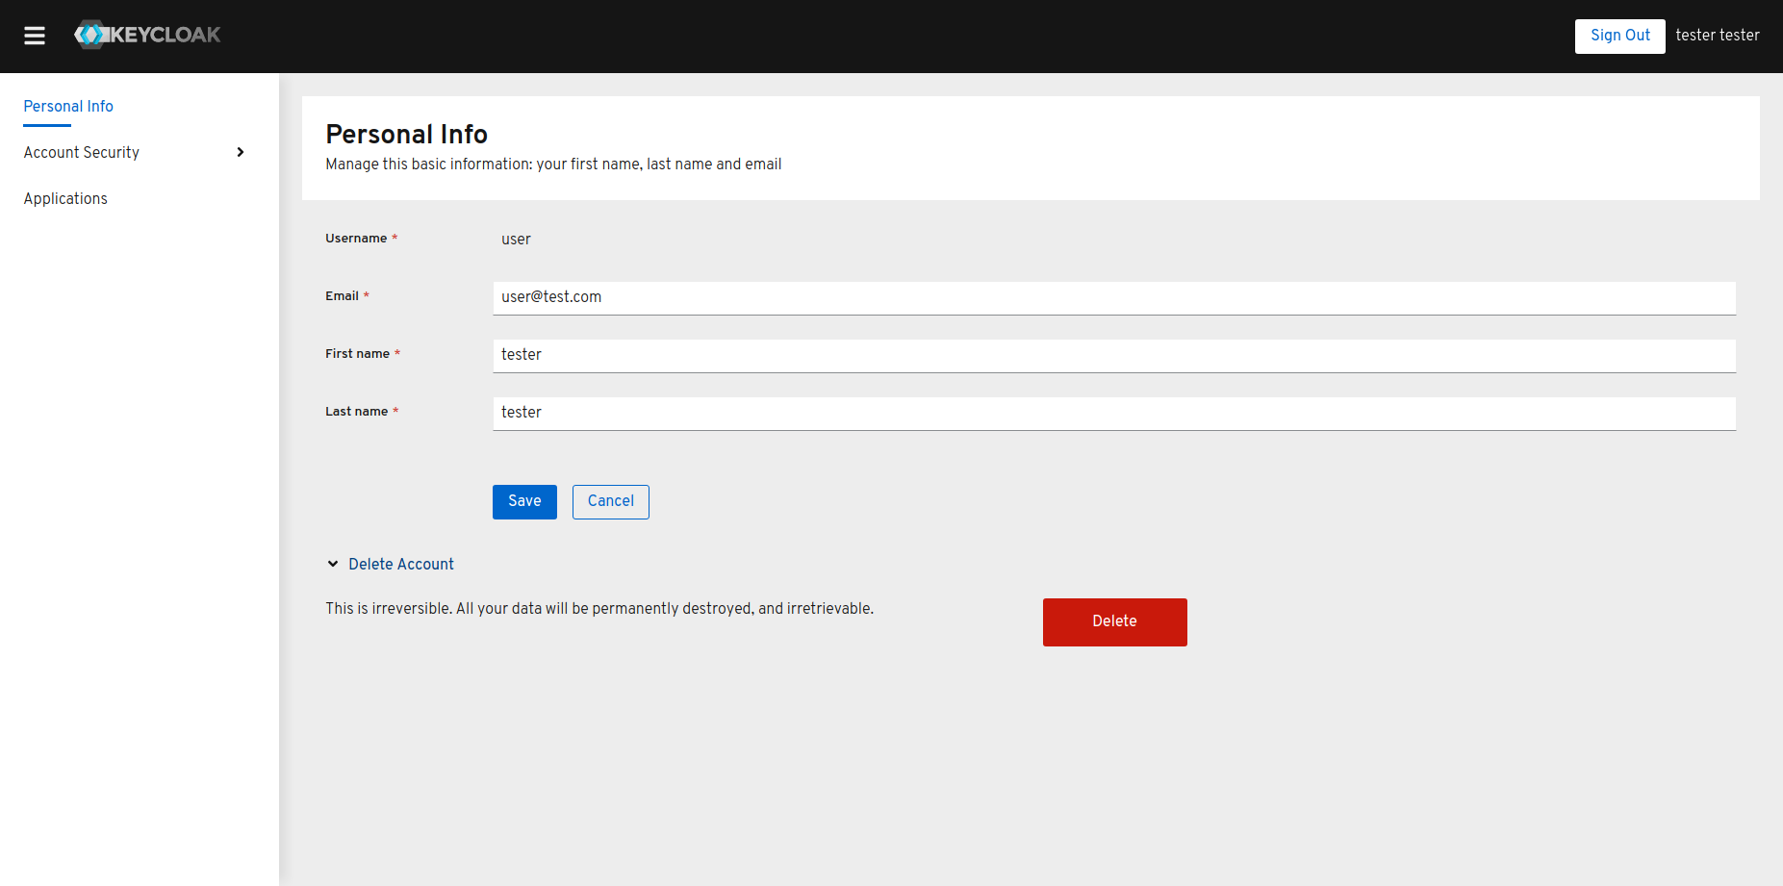
Task: Click the Username field label
Action: [x=356, y=239]
